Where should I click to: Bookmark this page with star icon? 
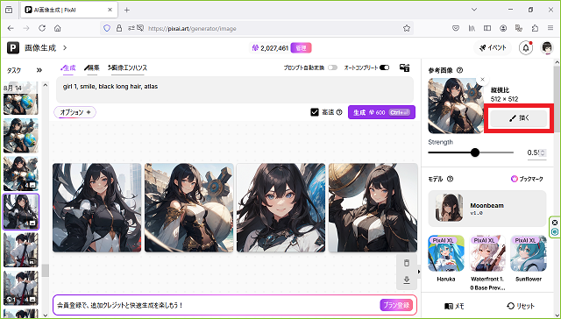pyautogui.click(x=407, y=28)
